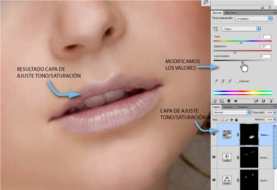Open the Relleno slider arrow
The width and height of the screenshot is (277, 190).
275,119
